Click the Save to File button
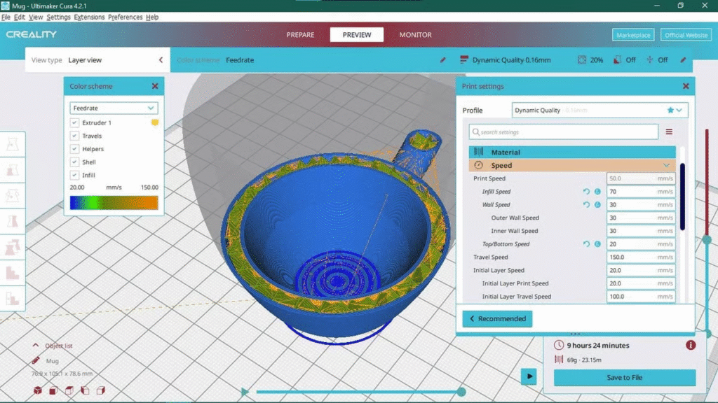This screenshot has width=718, height=403. coord(624,378)
